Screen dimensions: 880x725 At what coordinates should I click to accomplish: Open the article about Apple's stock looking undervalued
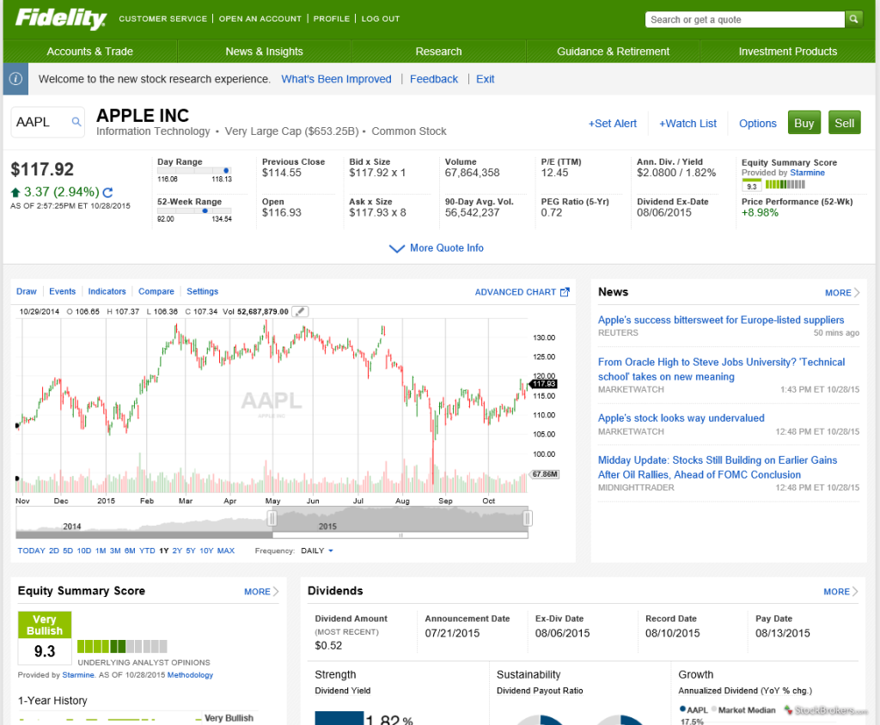click(681, 417)
